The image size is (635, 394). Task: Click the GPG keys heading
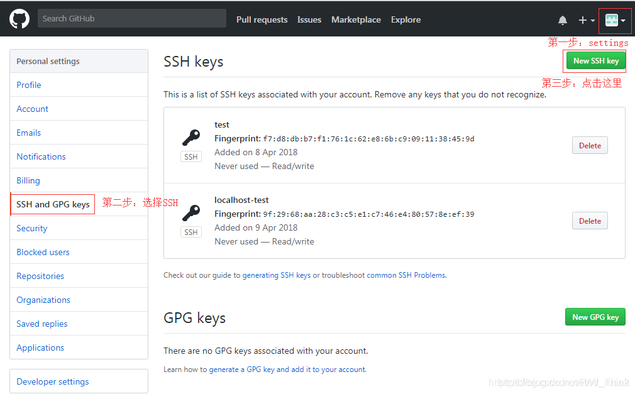194,318
